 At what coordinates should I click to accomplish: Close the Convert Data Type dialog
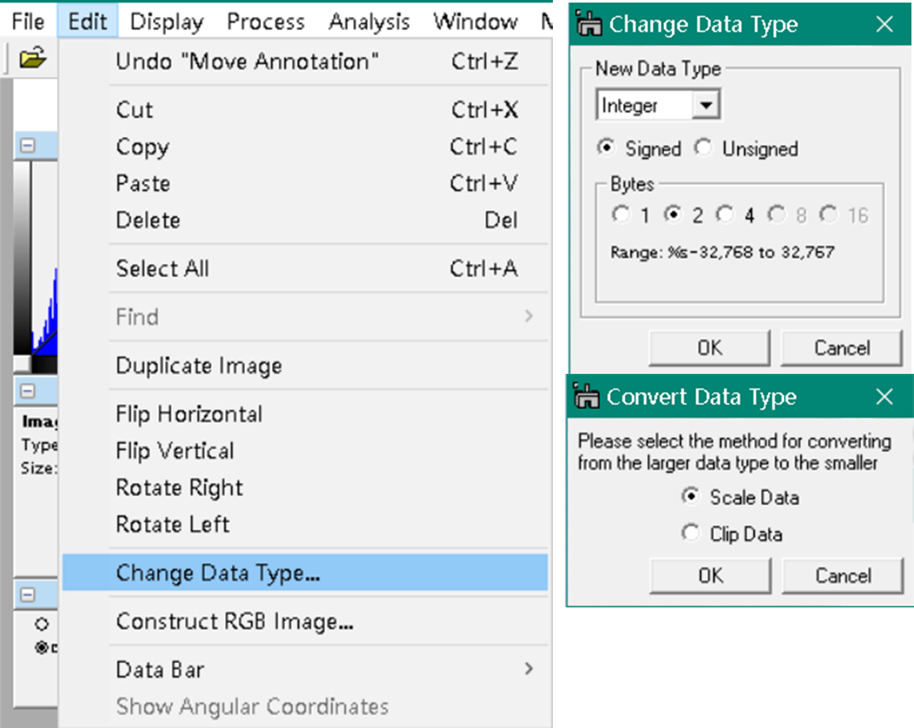[x=884, y=397]
